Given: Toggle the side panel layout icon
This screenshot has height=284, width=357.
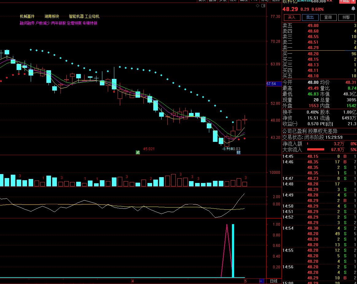Looking at the screenshot, I should tap(263, 6).
